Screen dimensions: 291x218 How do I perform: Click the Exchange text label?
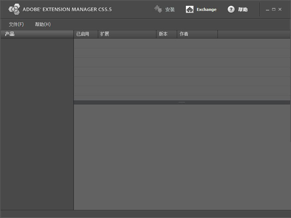206,9
